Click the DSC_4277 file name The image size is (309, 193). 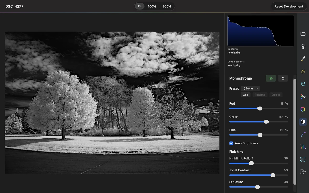coord(14,6)
